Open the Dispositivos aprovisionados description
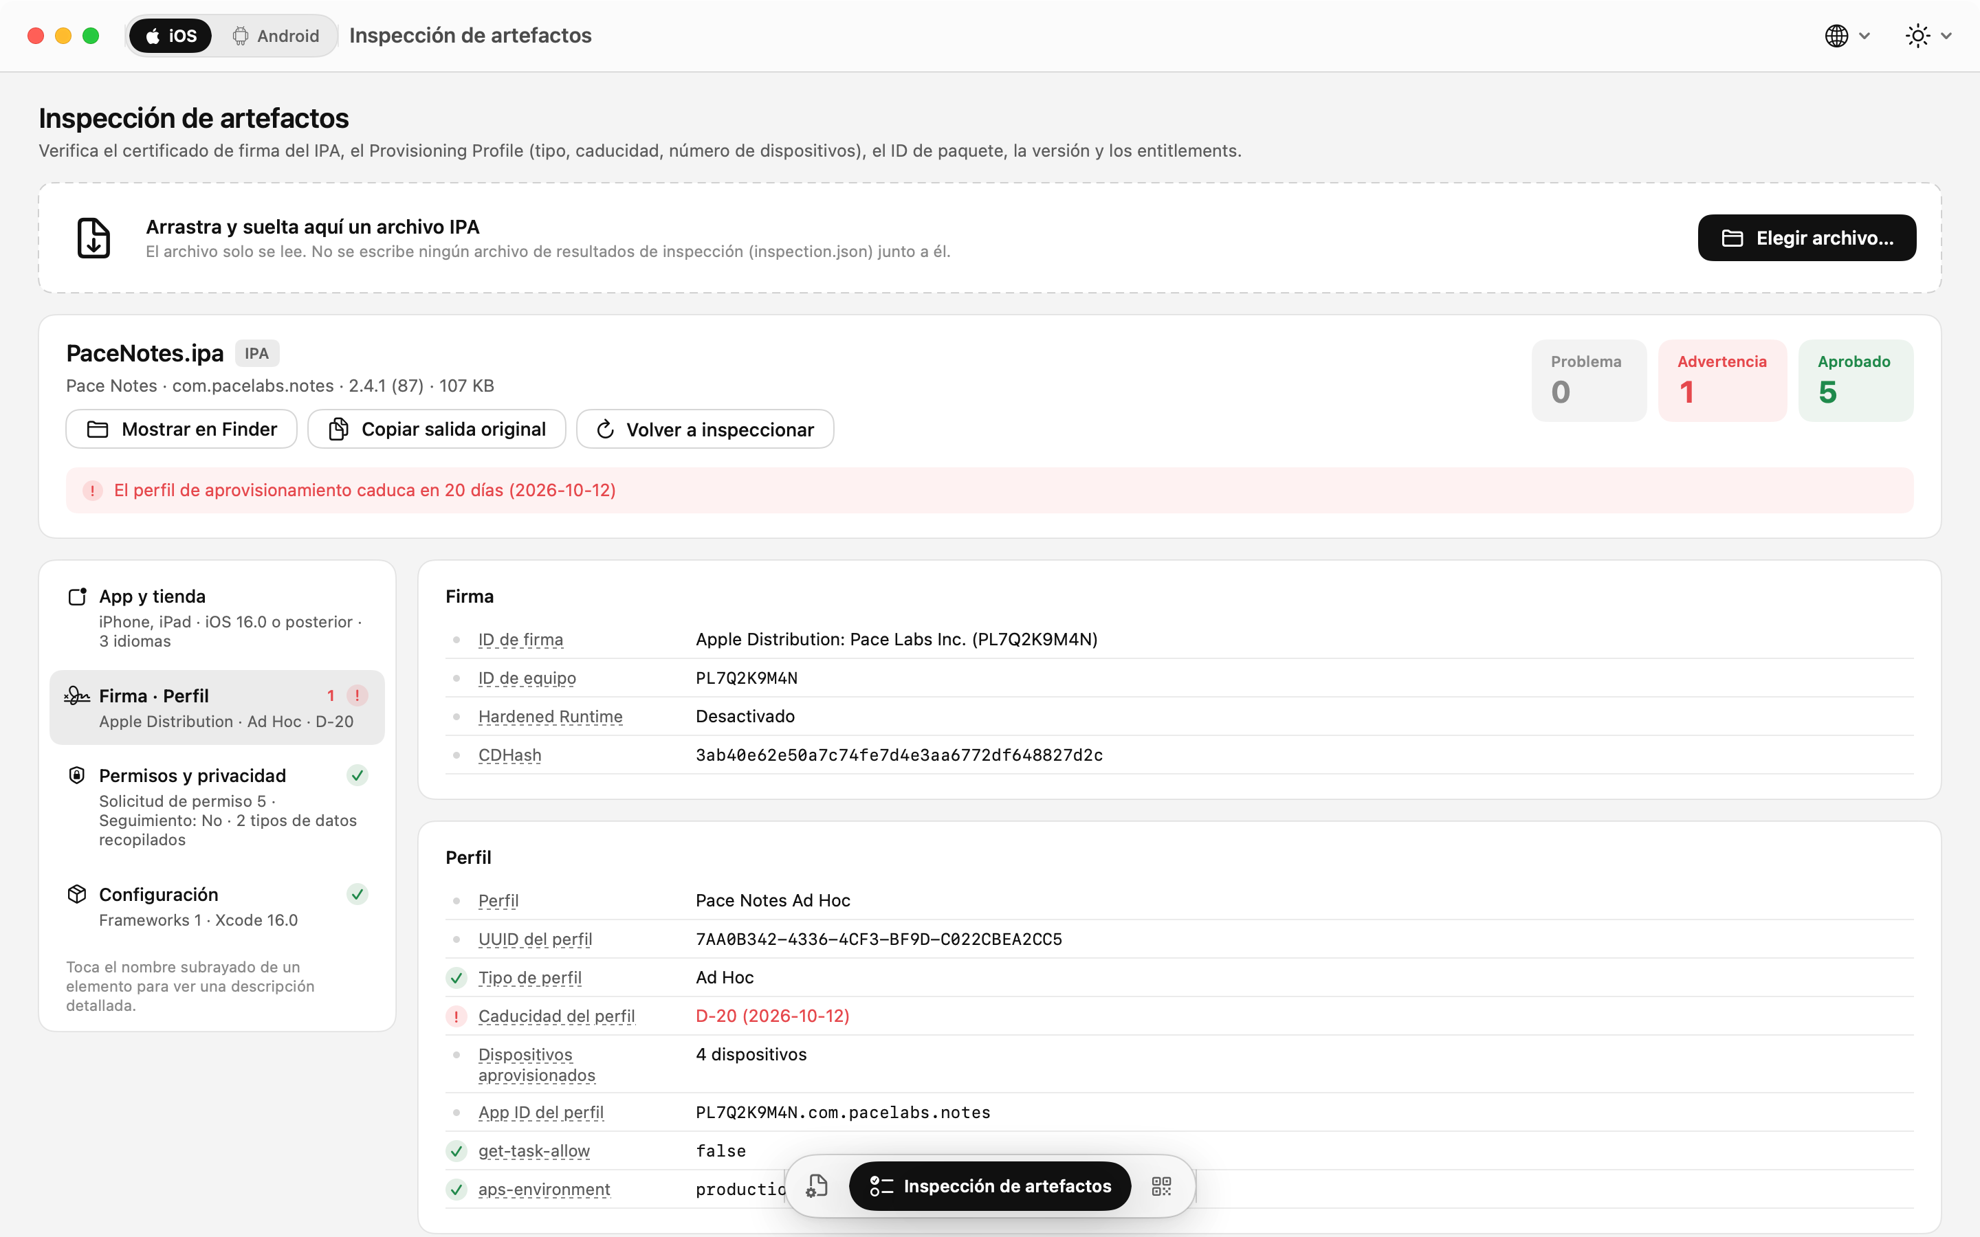Viewport: 1980px width, 1237px height. pos(537,1065)
